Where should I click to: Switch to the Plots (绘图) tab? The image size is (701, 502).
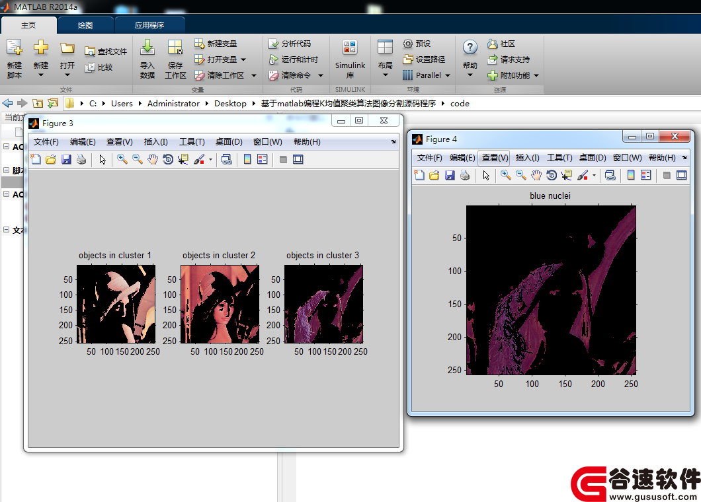click(85, 25)
